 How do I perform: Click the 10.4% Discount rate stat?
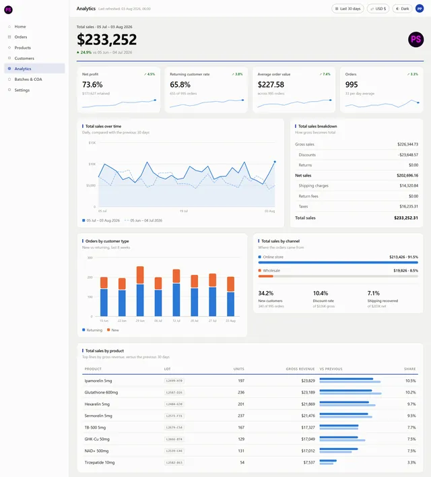(x=324, y=299)
